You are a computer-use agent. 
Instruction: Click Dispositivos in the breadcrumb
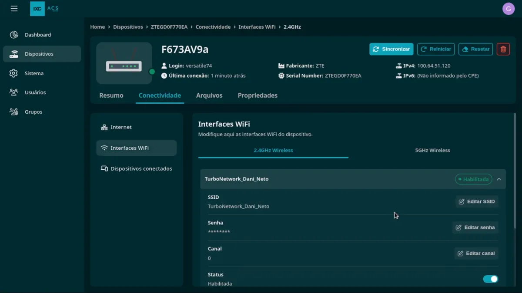(x=128, y=27)
